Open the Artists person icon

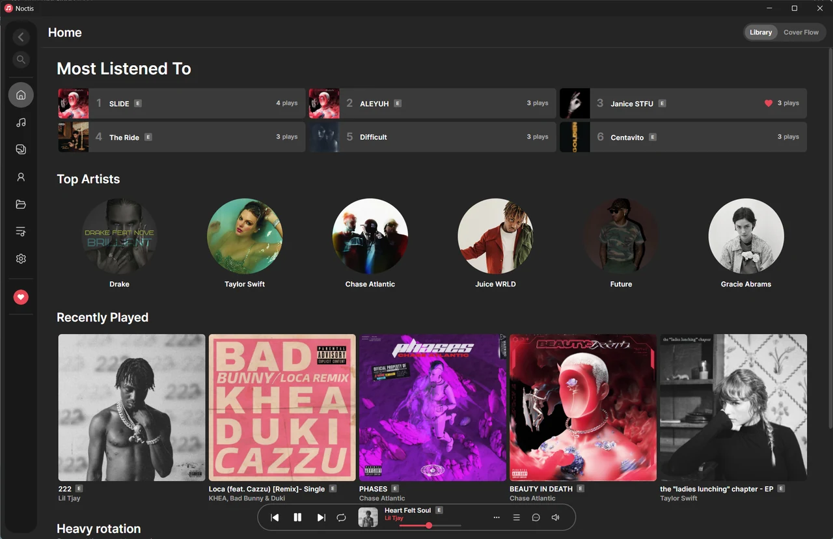(21, 177)
